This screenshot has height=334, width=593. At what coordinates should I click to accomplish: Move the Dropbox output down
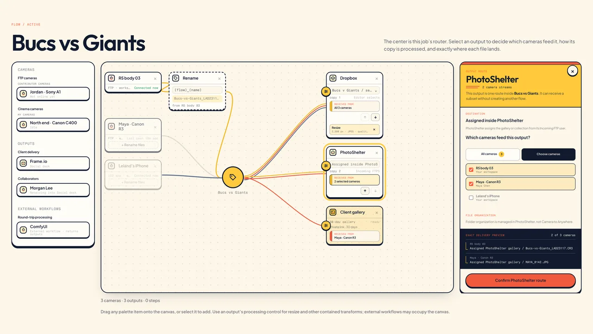[x=375, y=117]
